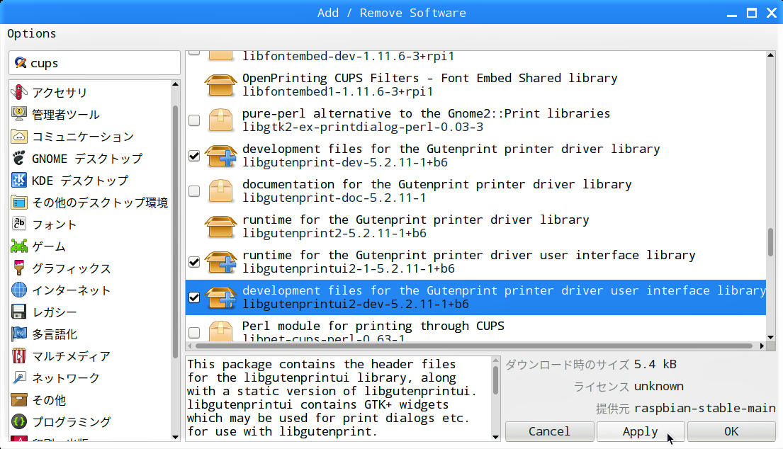Click the 多言語化 flag icon
The image size is (783, 449).
[19, 334]
